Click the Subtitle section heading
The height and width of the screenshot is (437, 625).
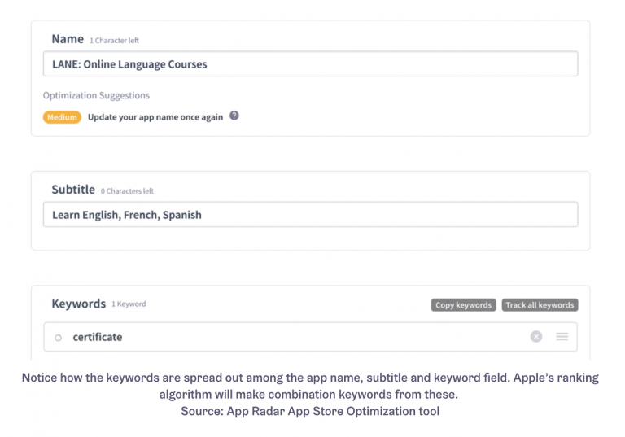pyautogui.click(x=73, y=190)
